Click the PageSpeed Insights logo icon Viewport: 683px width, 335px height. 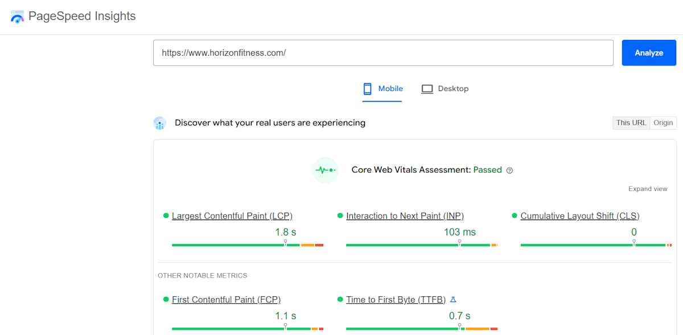pos(18,16)
